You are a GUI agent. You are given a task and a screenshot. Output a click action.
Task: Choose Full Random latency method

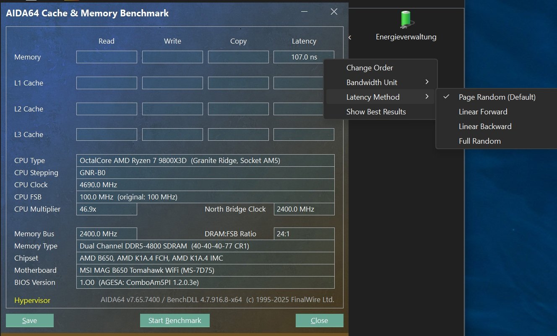479,141
